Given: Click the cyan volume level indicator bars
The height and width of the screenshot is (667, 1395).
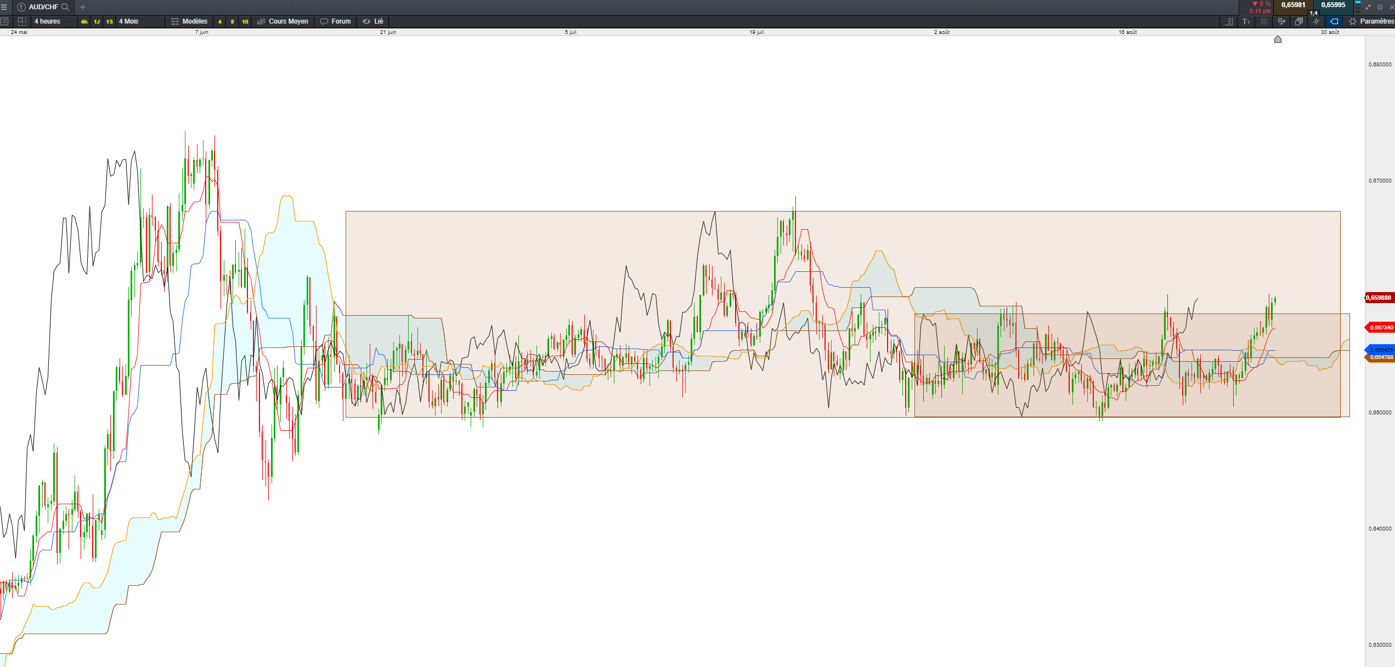Looking at the screenshot, I should click(1358, 7).
